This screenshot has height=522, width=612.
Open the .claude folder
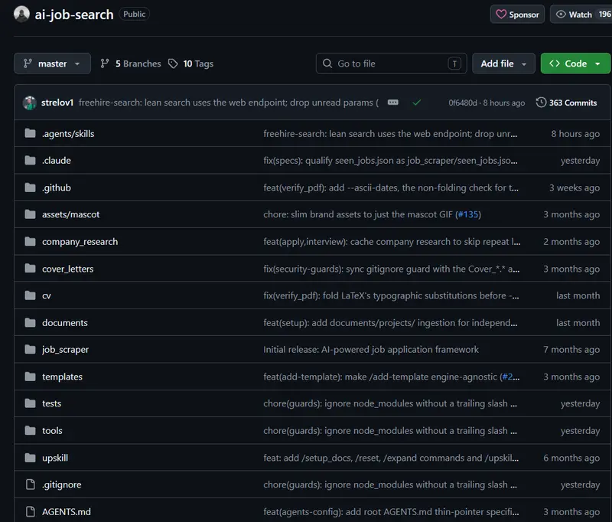(x=57, y=161)
